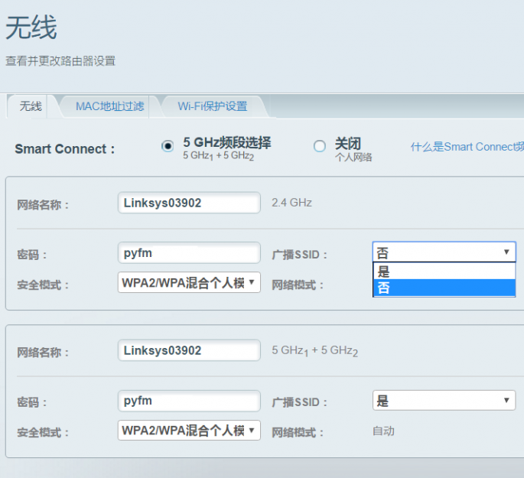Click the 5 GHz password field

click(189, 401)
